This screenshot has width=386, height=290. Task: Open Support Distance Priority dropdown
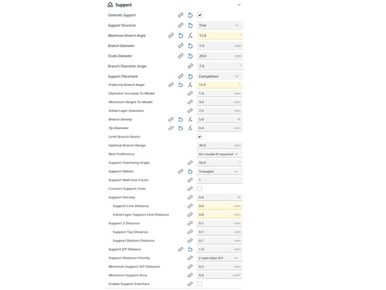point(219,258)
